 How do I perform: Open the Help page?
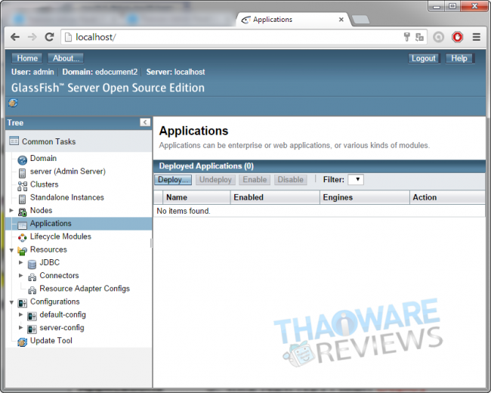[x=459, y=58]
